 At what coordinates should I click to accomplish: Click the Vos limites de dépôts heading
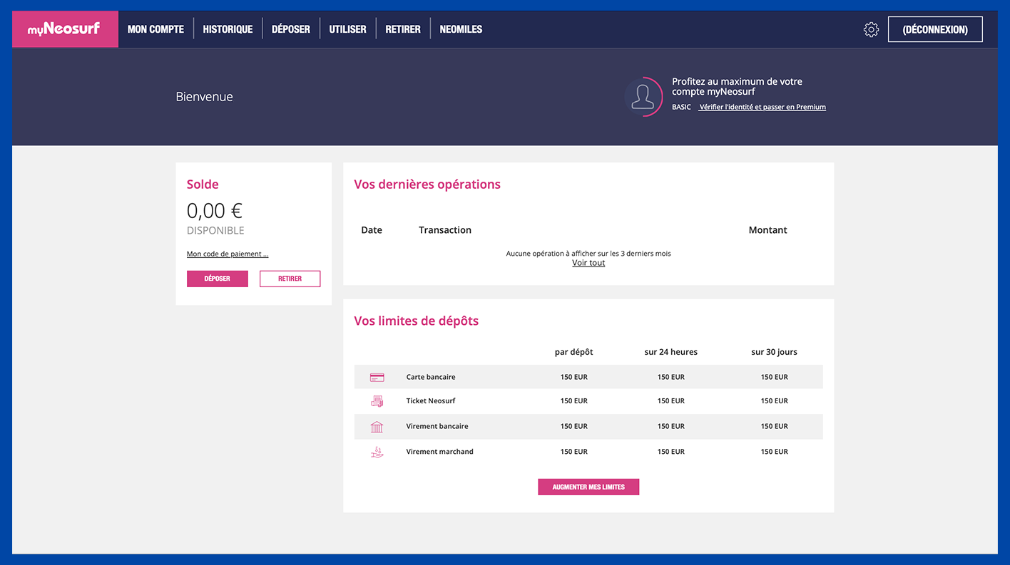coord(417,321)
